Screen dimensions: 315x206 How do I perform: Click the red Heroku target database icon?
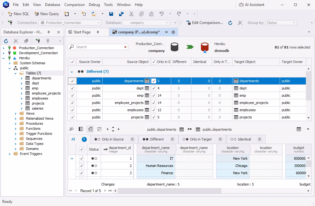tap(205, 48)
